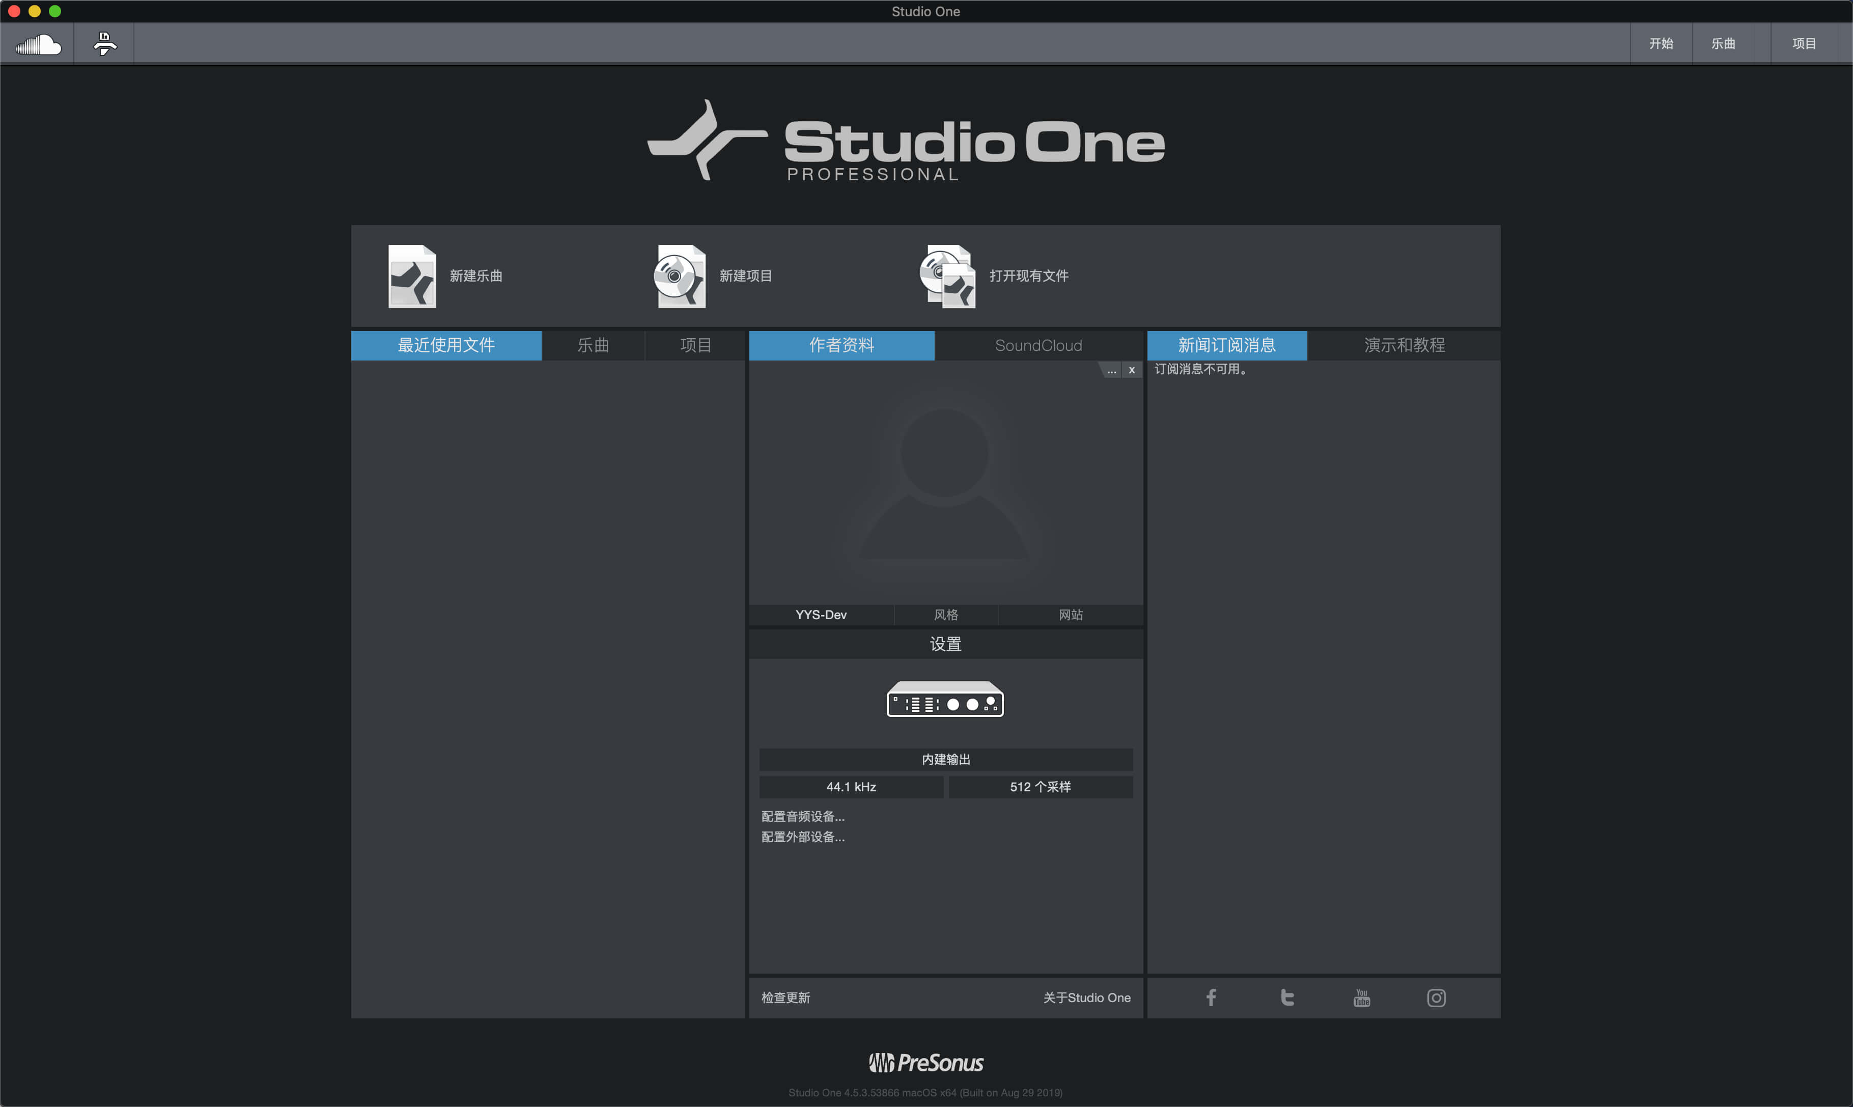Click 检查更新 (Check for Updates)
Viewport: 1853px width, 1107px height.
[x=785, y=998]
